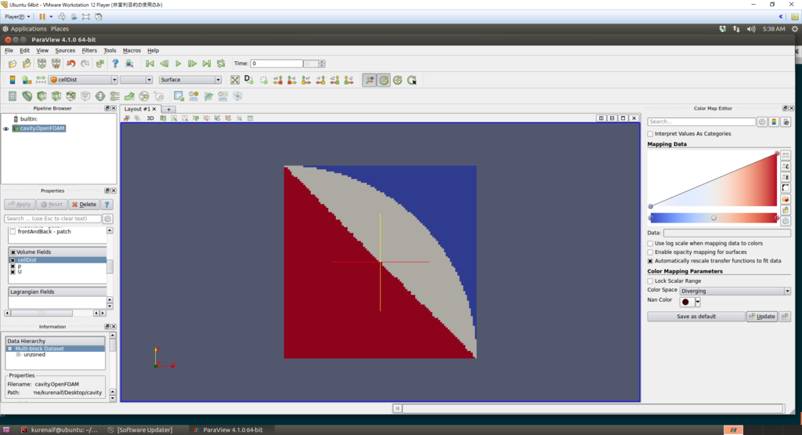The image size is (802, 435).
Task: Open the Macros menu
Action: [132, 51]
